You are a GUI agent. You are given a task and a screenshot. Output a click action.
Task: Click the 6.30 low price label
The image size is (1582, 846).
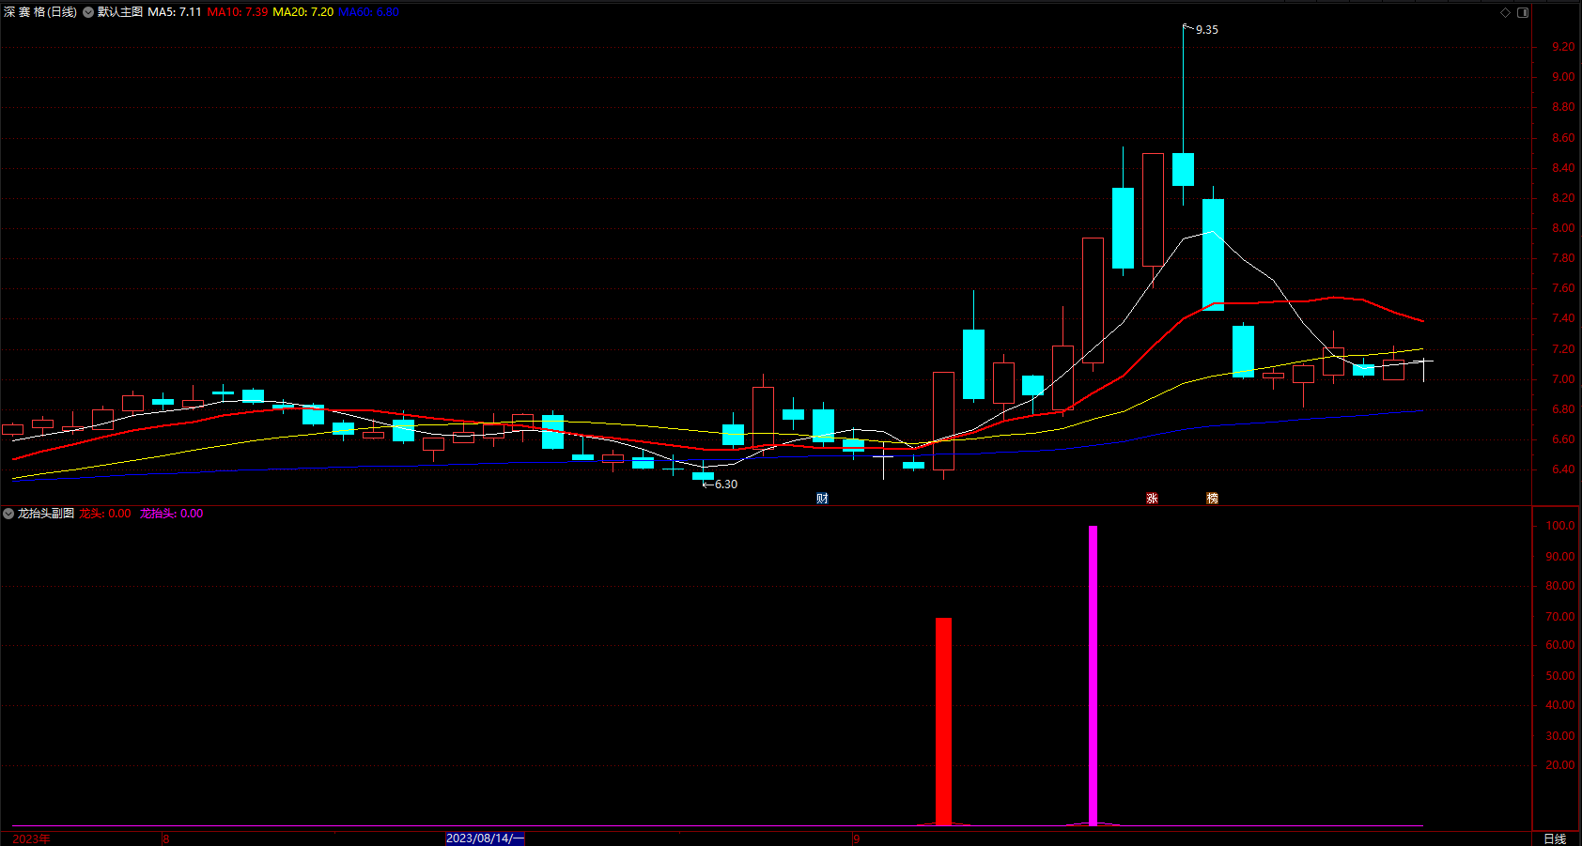(x=726, y=485)
